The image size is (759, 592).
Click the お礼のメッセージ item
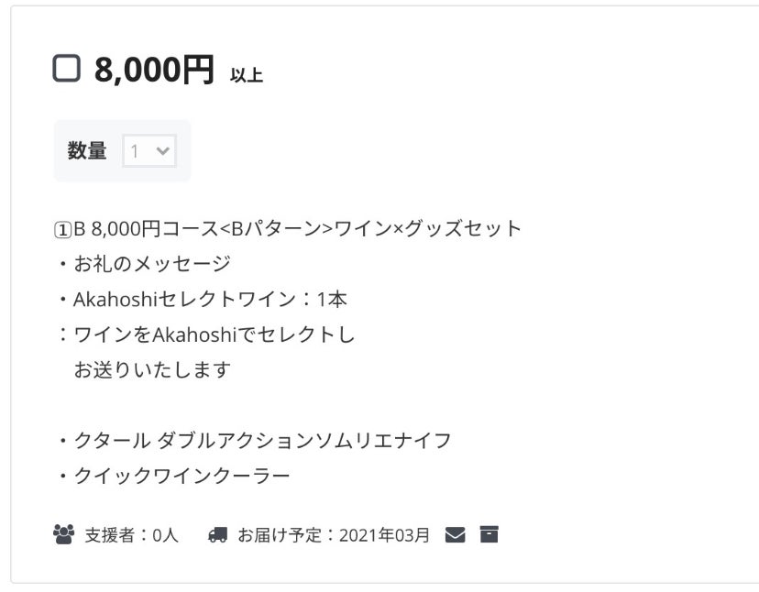point(151,264)
